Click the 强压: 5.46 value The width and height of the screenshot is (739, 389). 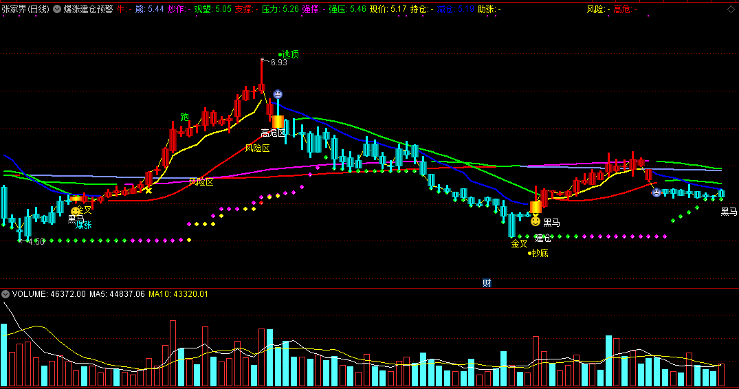347,9
